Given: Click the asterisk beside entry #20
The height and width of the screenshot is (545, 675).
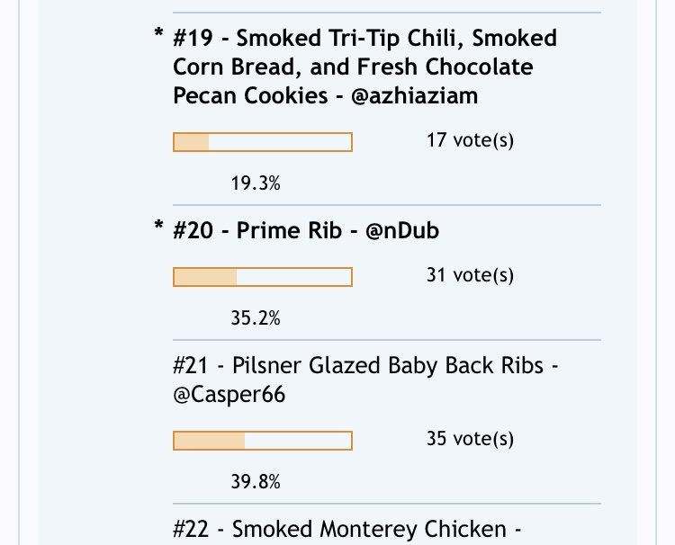Looking at the screenshot, I should tap(158, 226).
